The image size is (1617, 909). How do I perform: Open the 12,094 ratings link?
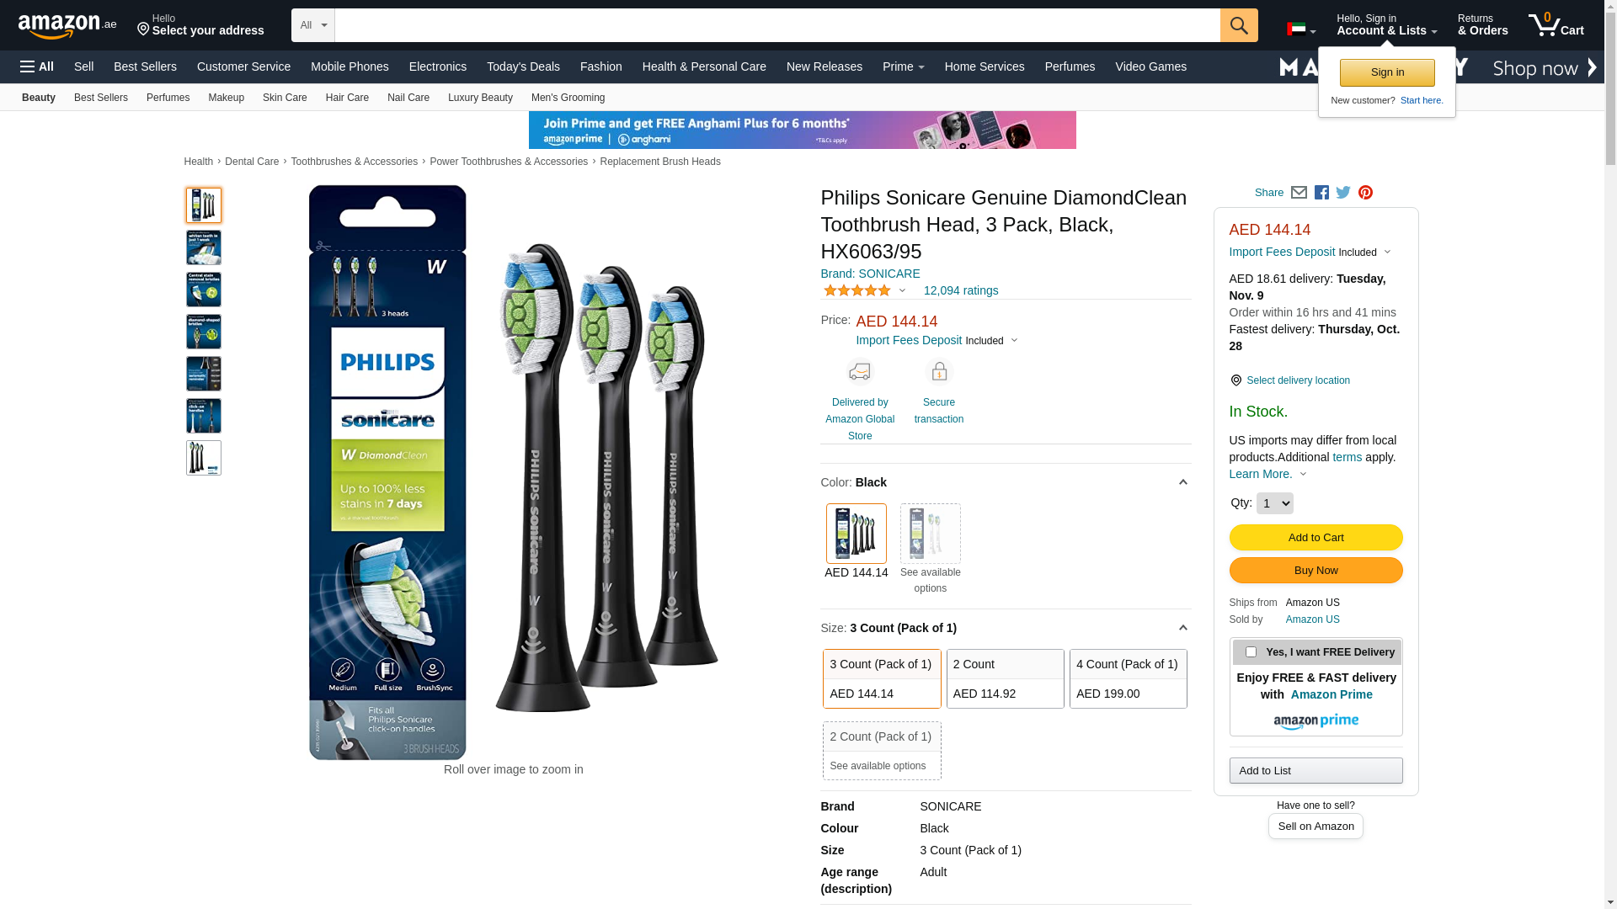click(961, 290)
